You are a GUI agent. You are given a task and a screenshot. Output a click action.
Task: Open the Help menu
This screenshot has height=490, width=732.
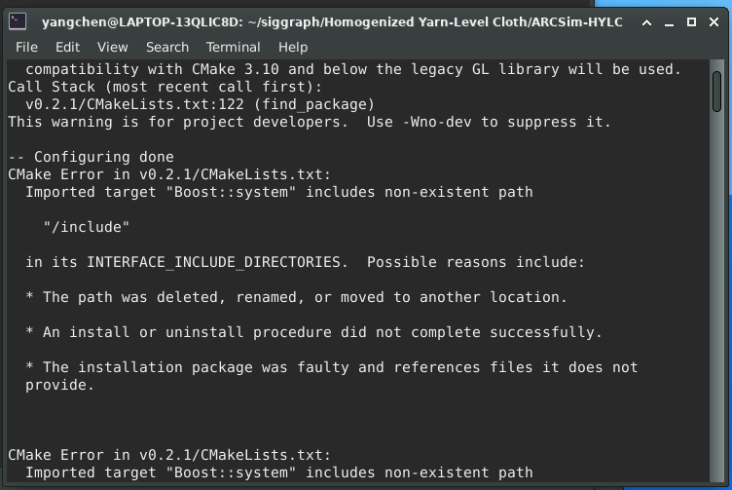(293, 47)
